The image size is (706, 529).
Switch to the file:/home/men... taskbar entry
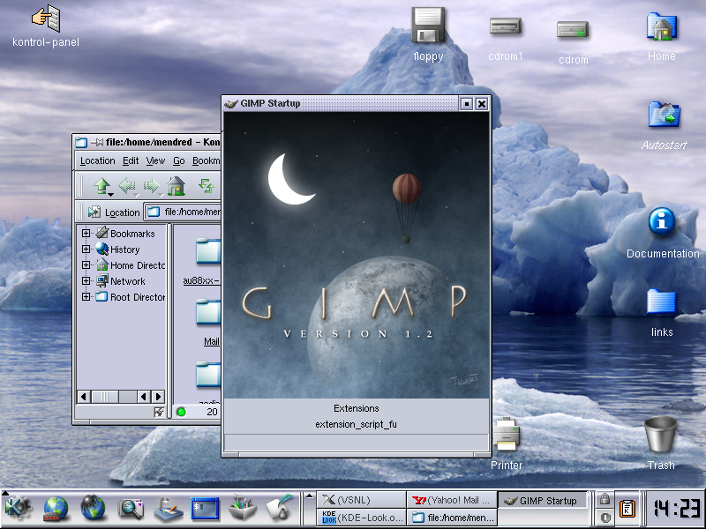pos(452,518)
